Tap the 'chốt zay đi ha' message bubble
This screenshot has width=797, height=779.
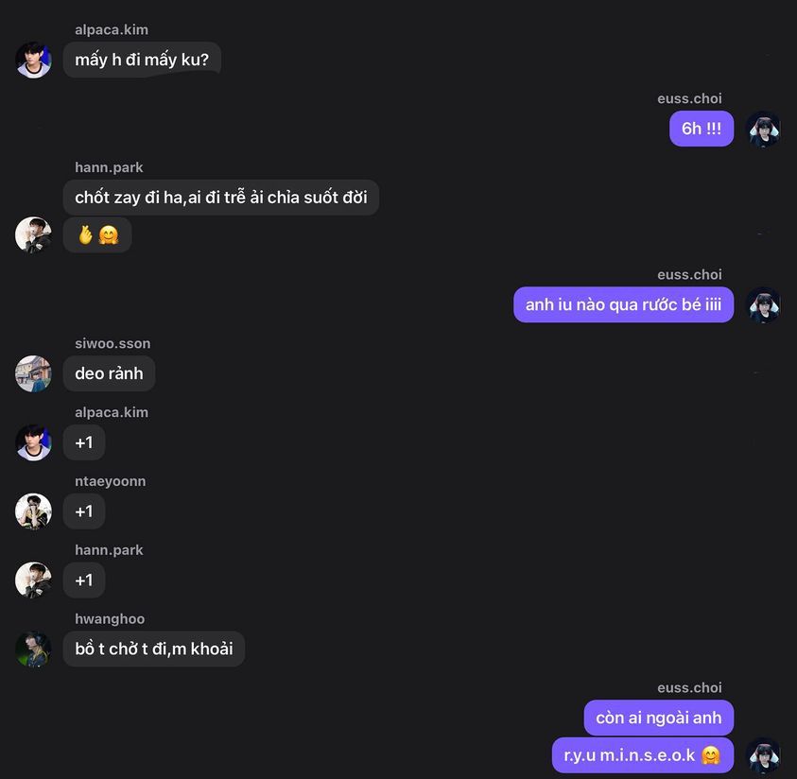pyautogui.click(x=221, y=198)
